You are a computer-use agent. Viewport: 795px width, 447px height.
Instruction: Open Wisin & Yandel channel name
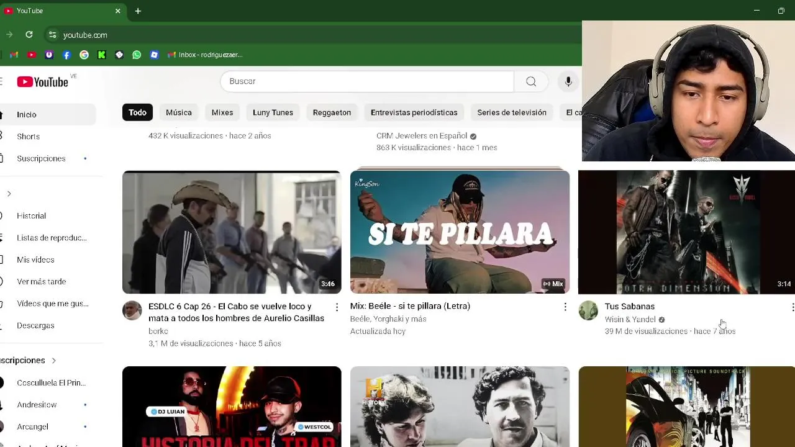pos(630,319)
